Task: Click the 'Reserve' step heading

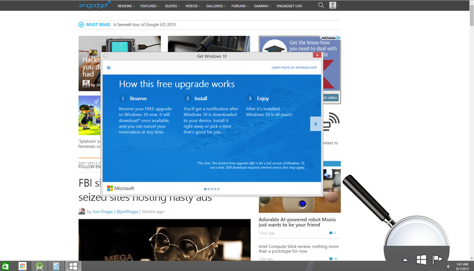Action: pyautogui.click(x=138, y=99)
